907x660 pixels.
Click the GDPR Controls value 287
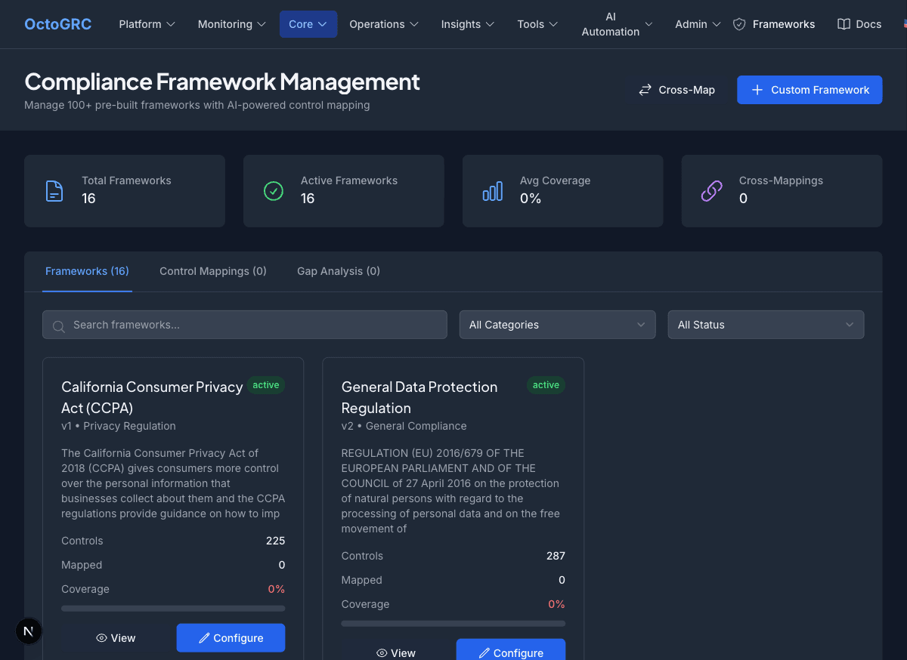pyautogui.click(x=556, y=556)
